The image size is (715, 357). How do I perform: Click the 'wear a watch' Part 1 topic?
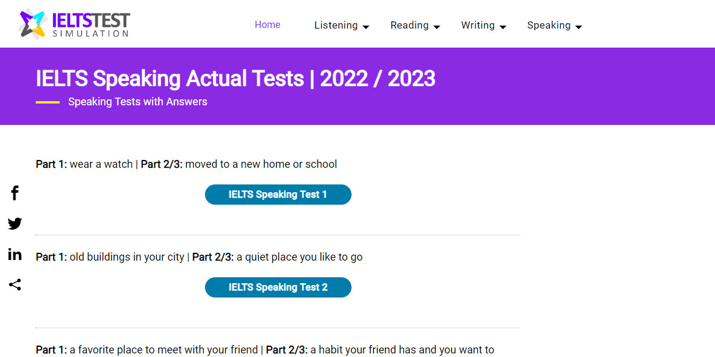tap(100, 164)
